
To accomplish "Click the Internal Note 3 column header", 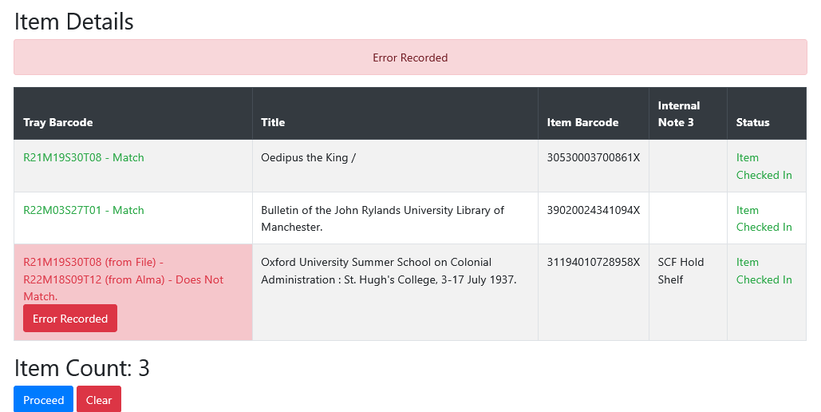I will tap(678, 113).
